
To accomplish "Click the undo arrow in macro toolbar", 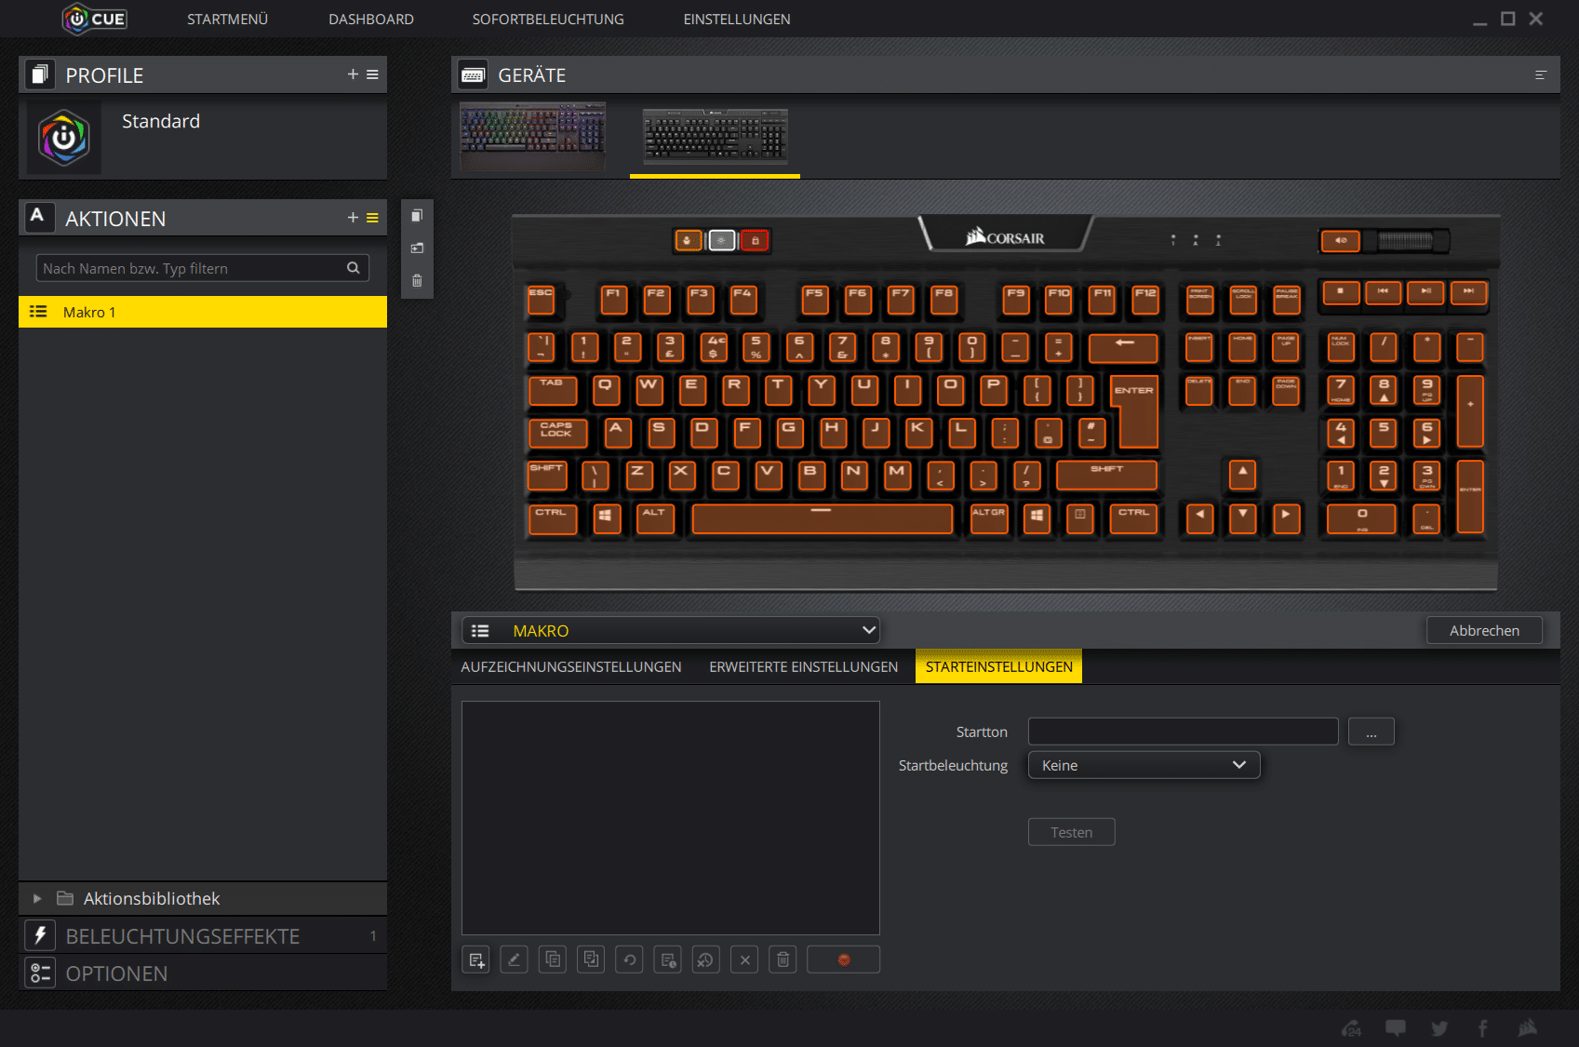I will pyautogui.click(x=630, y=960).
